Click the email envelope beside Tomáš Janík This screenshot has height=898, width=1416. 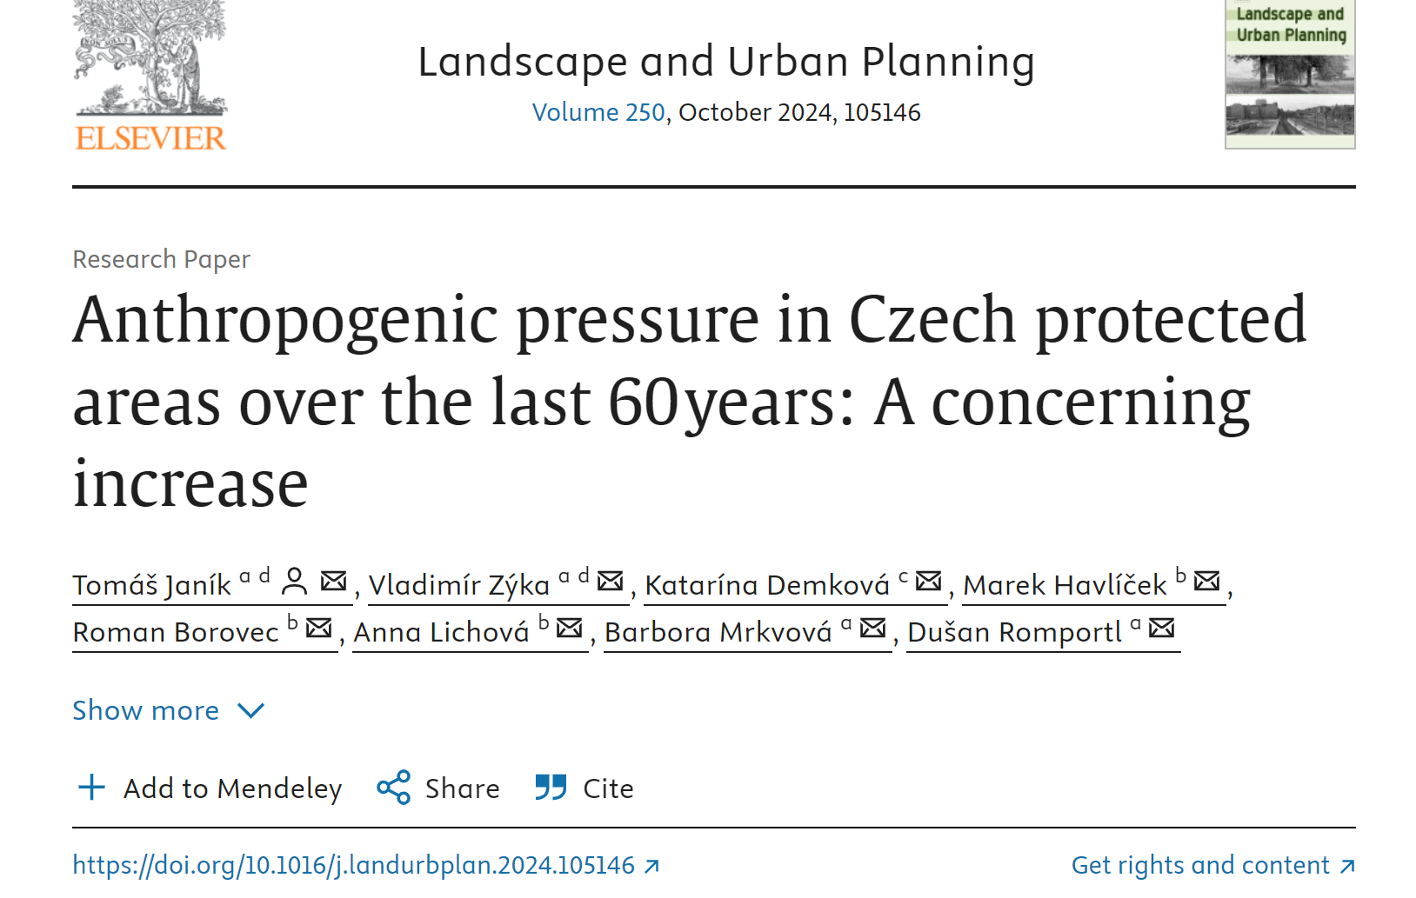pyautogui.click(x=334, y=581)
